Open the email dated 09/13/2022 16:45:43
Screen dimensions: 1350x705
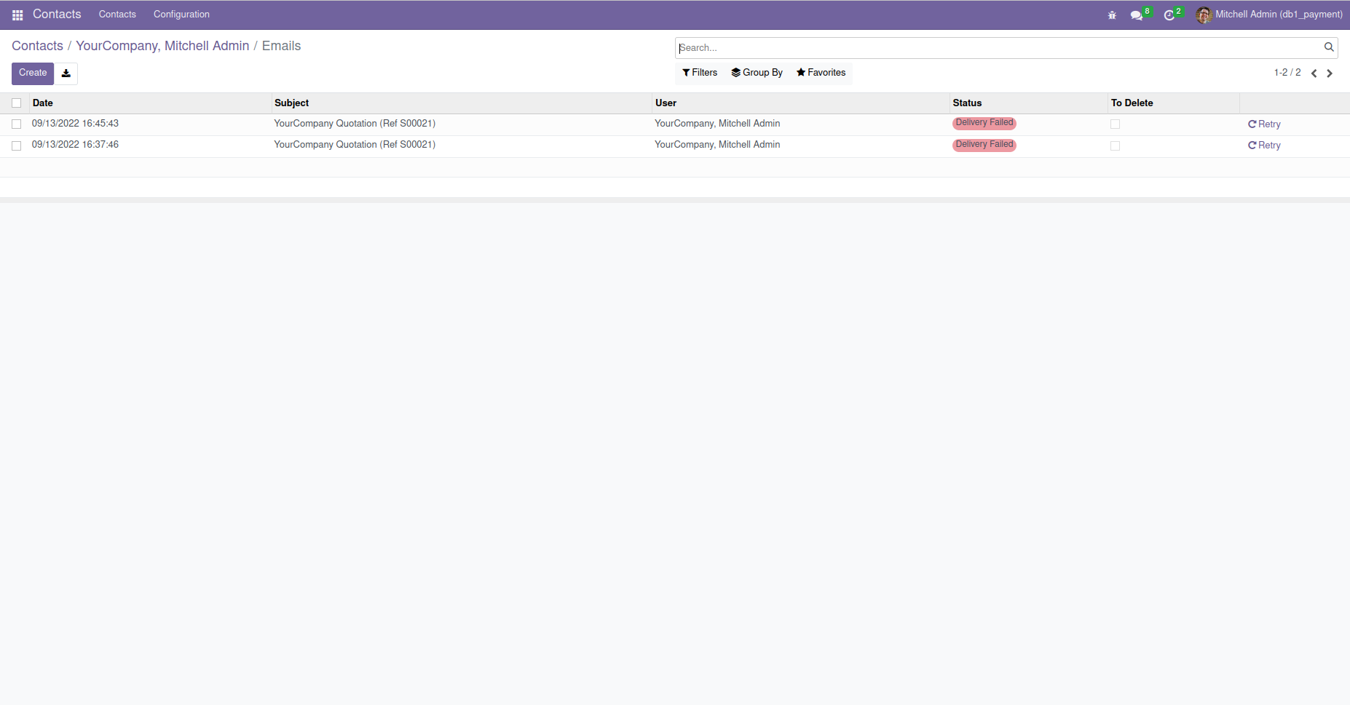pos(75,124)
